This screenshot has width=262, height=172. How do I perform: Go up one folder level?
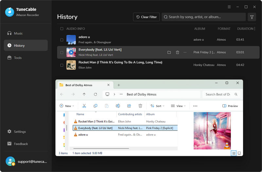point(84,94)
